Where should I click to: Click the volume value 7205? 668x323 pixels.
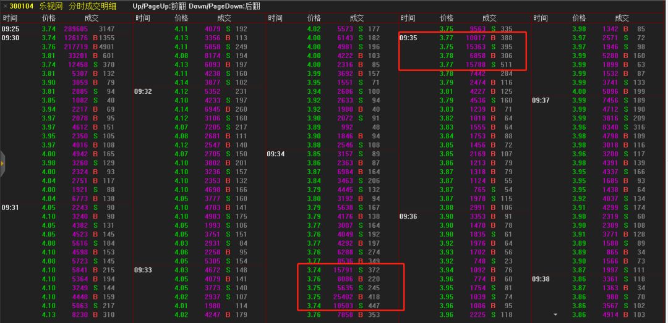(213, 127)
